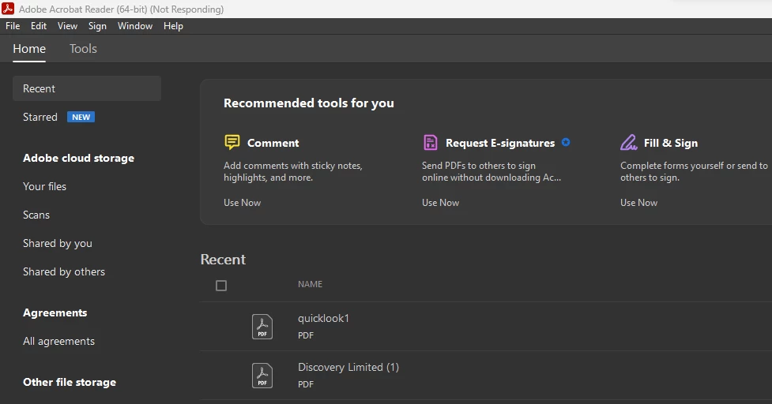Screen dimensions: 772x404
Task: Click the quicklook1 PDF file icon
Action: (262, 327)
